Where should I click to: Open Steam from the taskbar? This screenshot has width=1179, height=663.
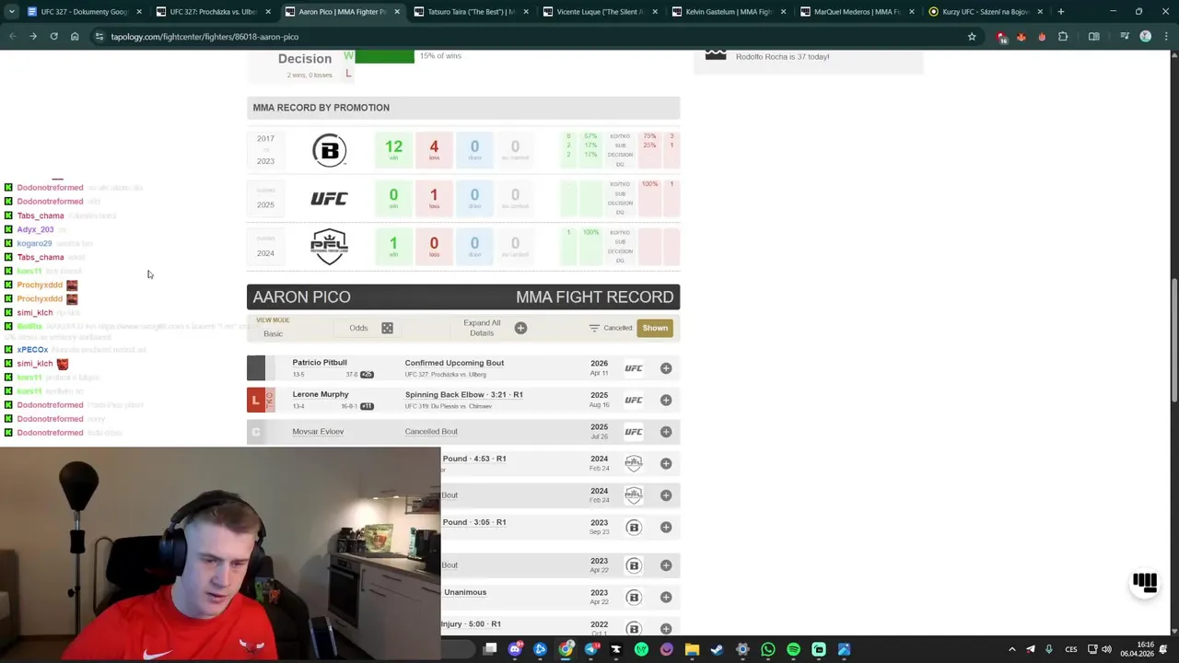pyautogui.click(x=718, y=649)
